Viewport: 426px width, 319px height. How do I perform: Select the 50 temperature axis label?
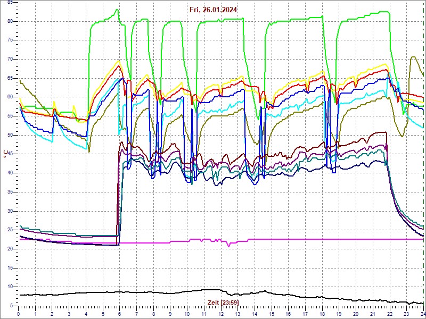pos(10,135)
